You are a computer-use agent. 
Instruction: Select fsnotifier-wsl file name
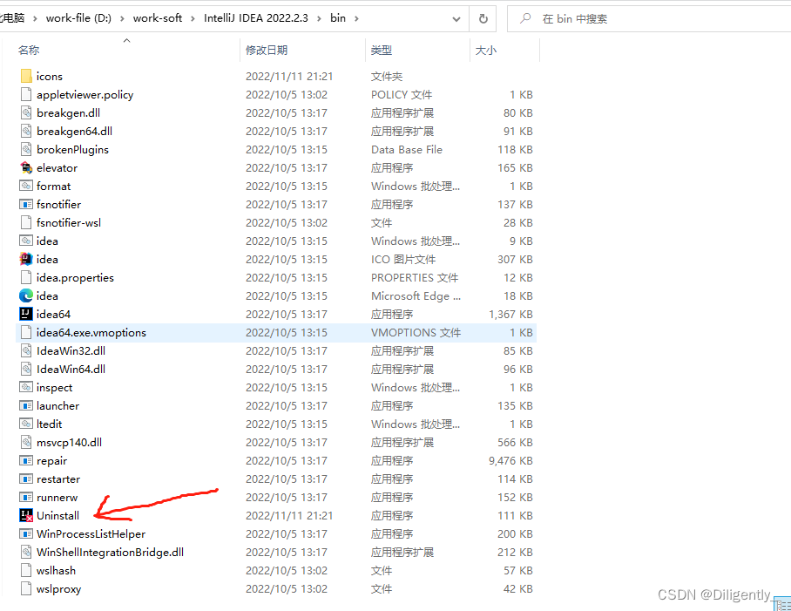click(x=69, y=222)
